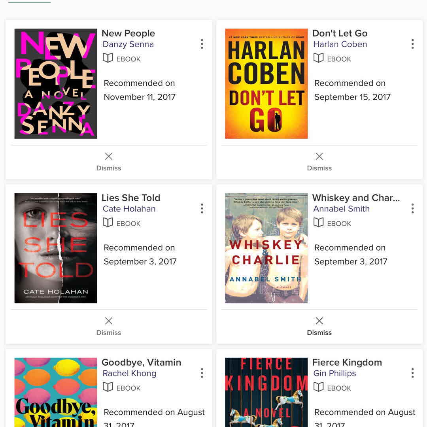Screen dimensions: 427x427
Task: Open options menu for Don't Let Go
Action: click(x=412, y=44)
